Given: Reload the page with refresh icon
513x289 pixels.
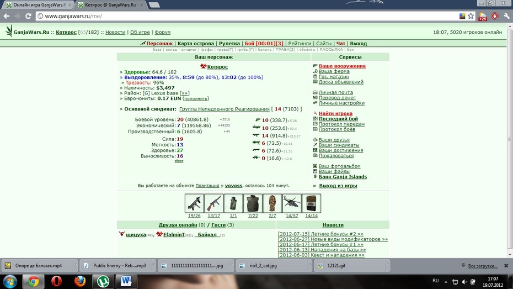Looking at the screenshot, I should [29, 16].
